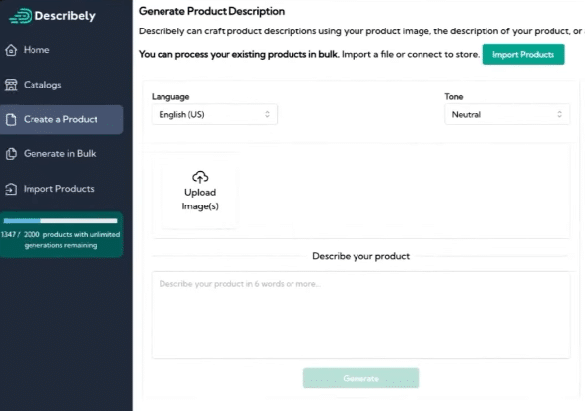The height and width of the screenshot is (411, 585).
Task: Click the Generate in Bulk copy icon
Action: coord(11,154)
